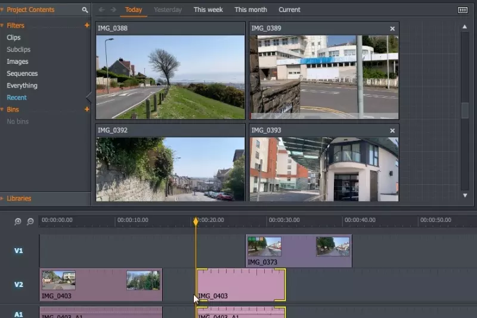477x318 pixels.
Task: Click the Project Contents heading
Action: pyautogui.click(x=30, y=10)
